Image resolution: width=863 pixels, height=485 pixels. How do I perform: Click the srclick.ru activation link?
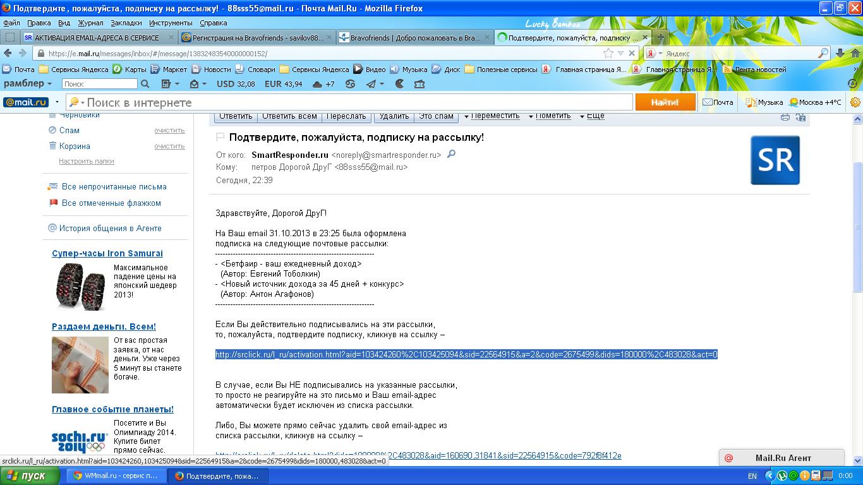click(466, 354)
